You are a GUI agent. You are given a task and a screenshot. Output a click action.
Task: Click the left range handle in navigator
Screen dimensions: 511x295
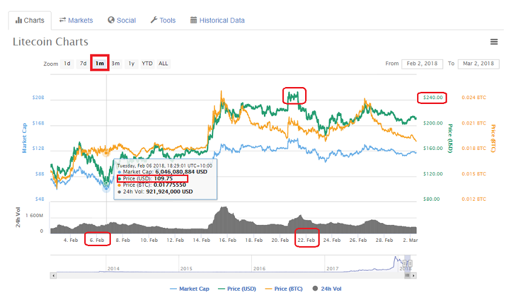[406, 264]
